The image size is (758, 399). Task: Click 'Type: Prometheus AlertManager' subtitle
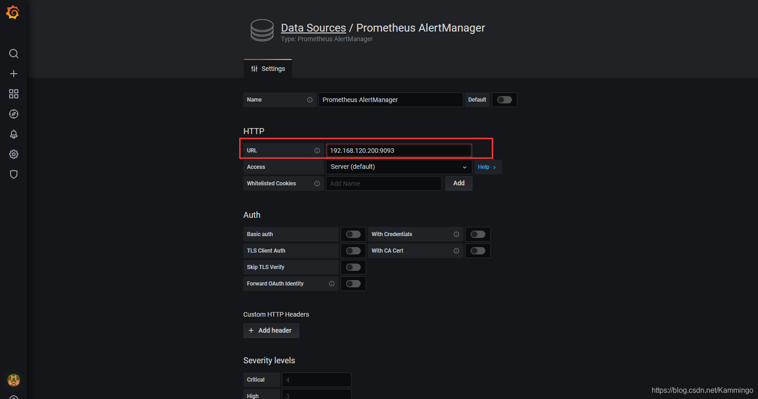pos(327,39)
